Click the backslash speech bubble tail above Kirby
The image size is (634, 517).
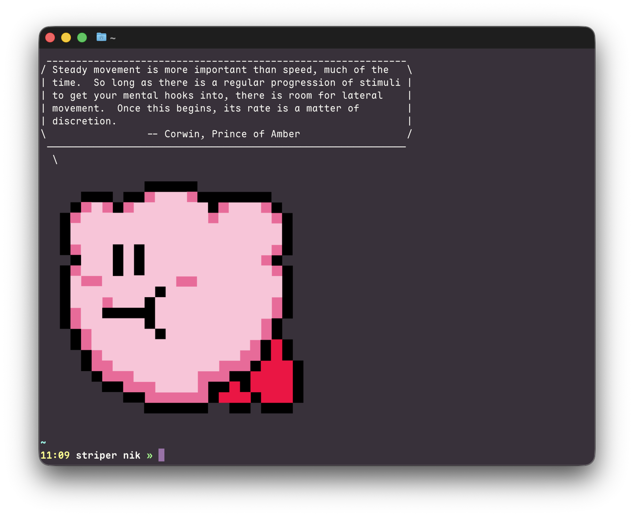click(x=55, y=160)
